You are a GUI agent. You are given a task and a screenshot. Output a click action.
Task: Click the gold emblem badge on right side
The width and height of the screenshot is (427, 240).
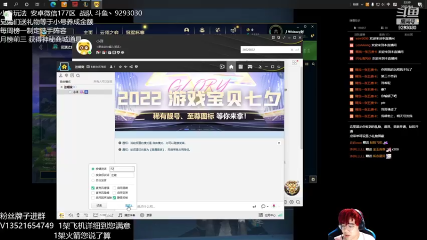tap(292, 188)
